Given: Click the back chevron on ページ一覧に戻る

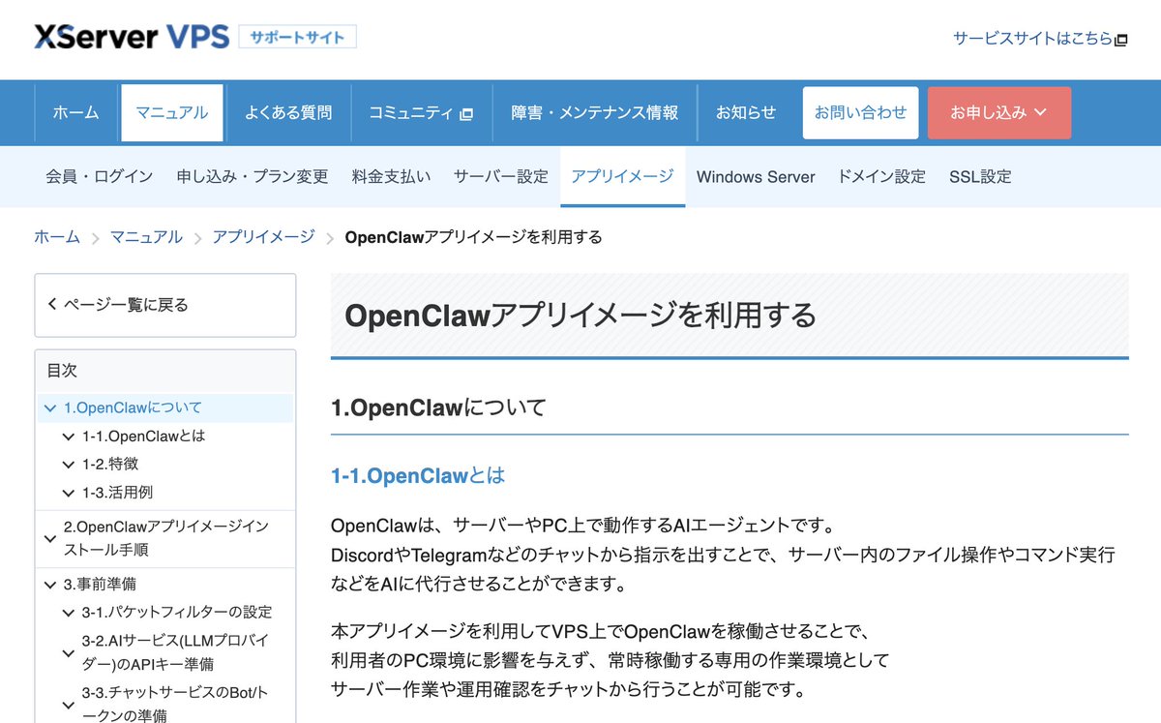Looking at the screenshot, I should pos(53,304).
